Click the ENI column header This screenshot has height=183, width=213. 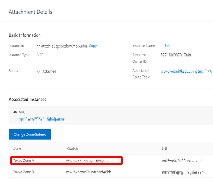coord(164,148)
